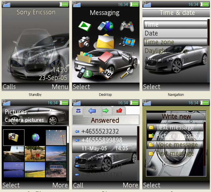
Task: Click the battery icon on Standby screen
Action: tap(64, 4)
